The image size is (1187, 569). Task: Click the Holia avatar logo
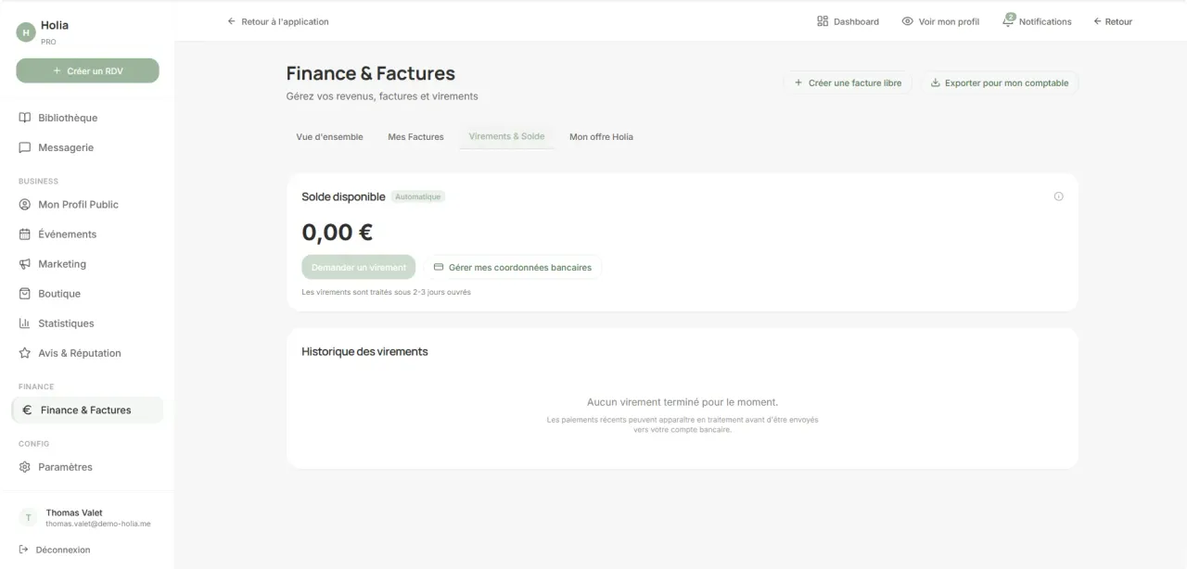pyautogui.click(x=26, y=32)
